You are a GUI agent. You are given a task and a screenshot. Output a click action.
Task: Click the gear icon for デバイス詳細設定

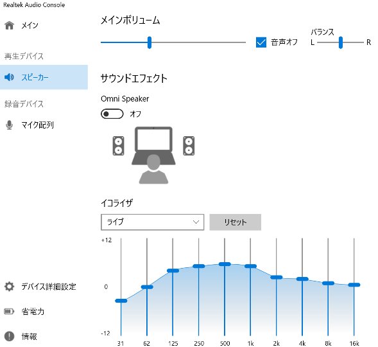pos(10,287)
